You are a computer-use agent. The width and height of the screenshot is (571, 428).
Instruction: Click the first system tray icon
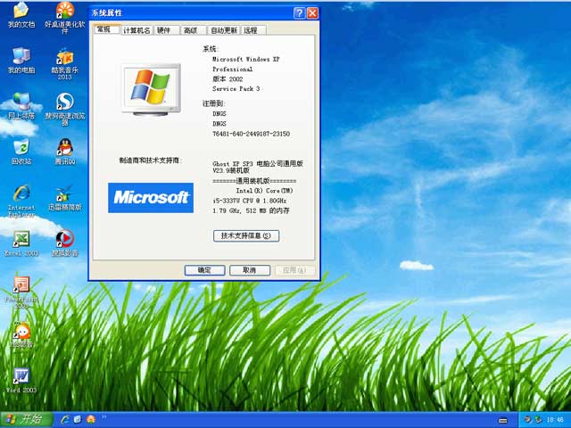[527, 420]
